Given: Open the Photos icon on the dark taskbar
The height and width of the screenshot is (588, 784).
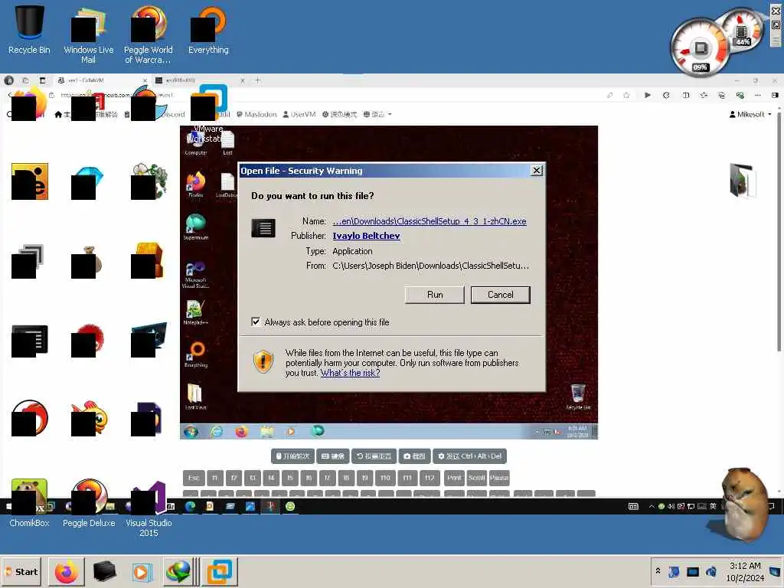Looking at the screenshot, I should tap(250, 507).
